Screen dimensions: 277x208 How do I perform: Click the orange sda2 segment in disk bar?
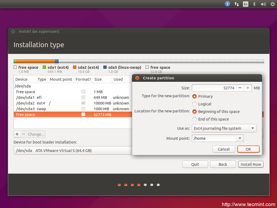(35, 61)
